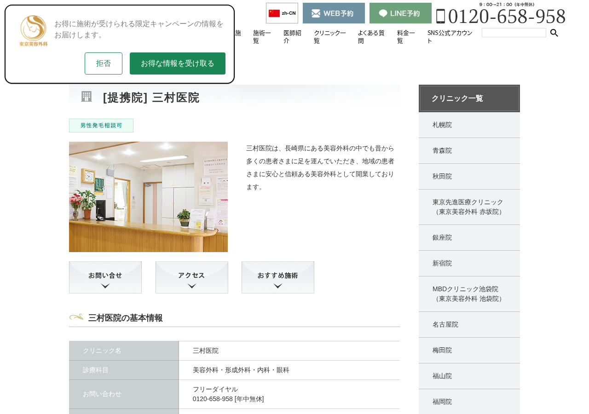
Task: Accept with お得な情報を受け取る button
Action: tap(178, 63)
